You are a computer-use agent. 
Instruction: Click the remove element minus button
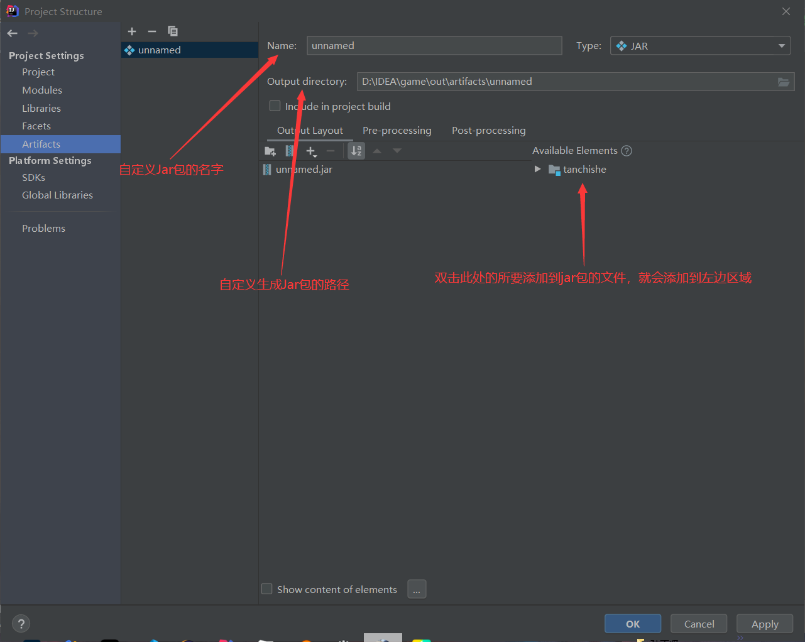tap(331, 151)
